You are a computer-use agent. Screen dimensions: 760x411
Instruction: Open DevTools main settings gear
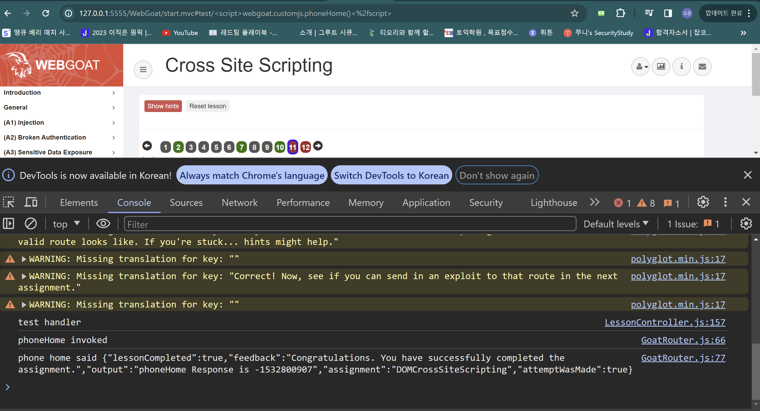pyautogui.click(x=703, y=202)
